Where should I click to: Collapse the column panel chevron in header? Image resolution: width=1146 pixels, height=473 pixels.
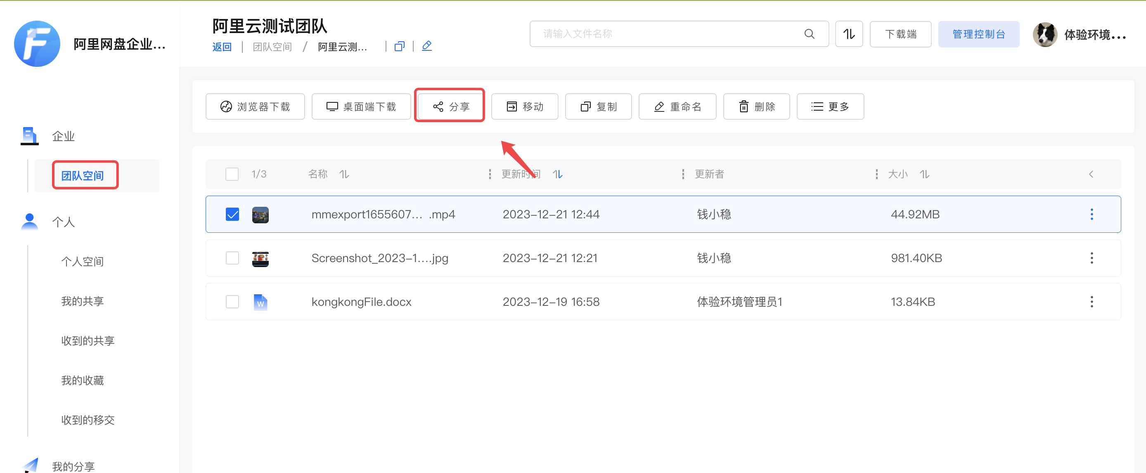click(1090, 174)
